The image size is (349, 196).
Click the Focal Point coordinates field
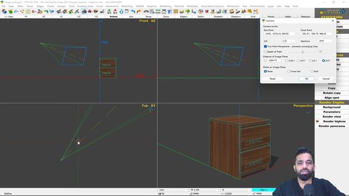click(x=316, y=34)
